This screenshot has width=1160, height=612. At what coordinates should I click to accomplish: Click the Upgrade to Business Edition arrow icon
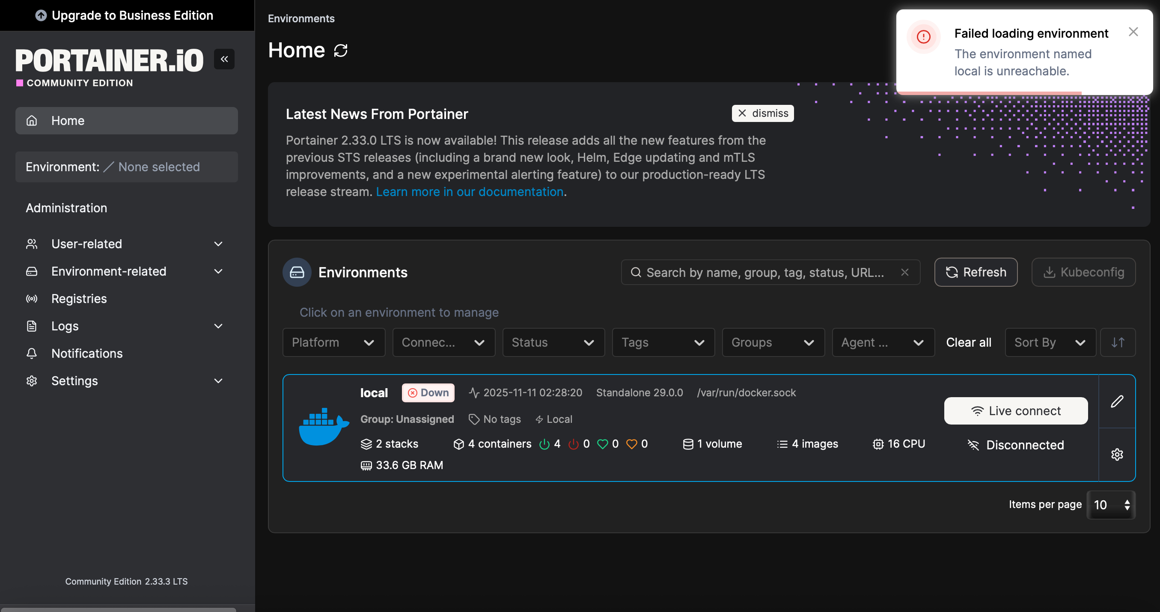[41, 15]
